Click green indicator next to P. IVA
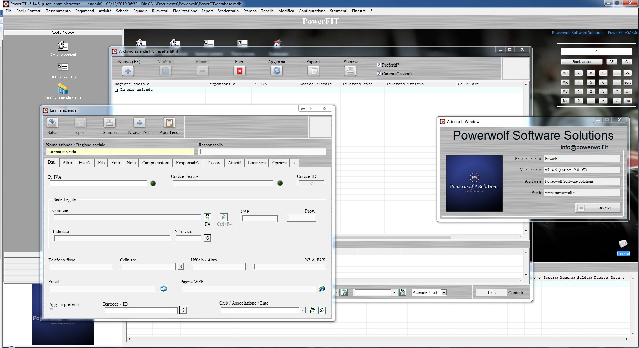639x348 pixels. pyautogui.click(x=153, y=183)
